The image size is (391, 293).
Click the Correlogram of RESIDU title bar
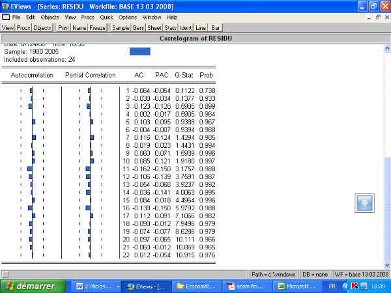coord(195,38)
